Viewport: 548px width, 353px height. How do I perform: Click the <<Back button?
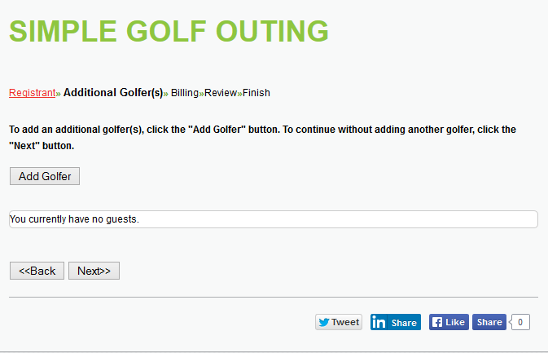tap(37, 271)
